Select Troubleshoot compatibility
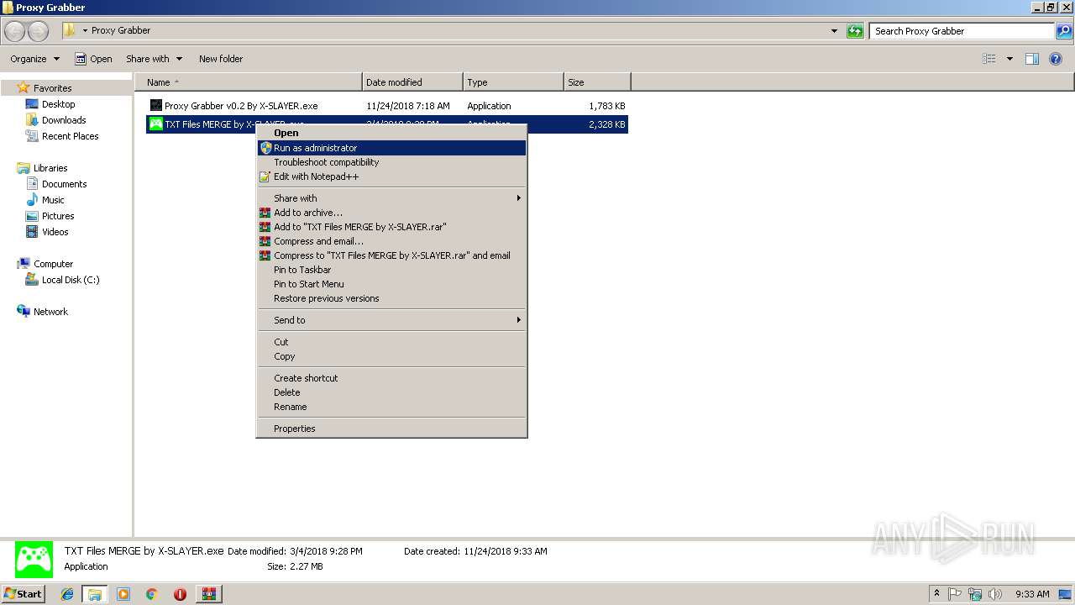This screenshot has height=605, width=1075. [391, 162]
